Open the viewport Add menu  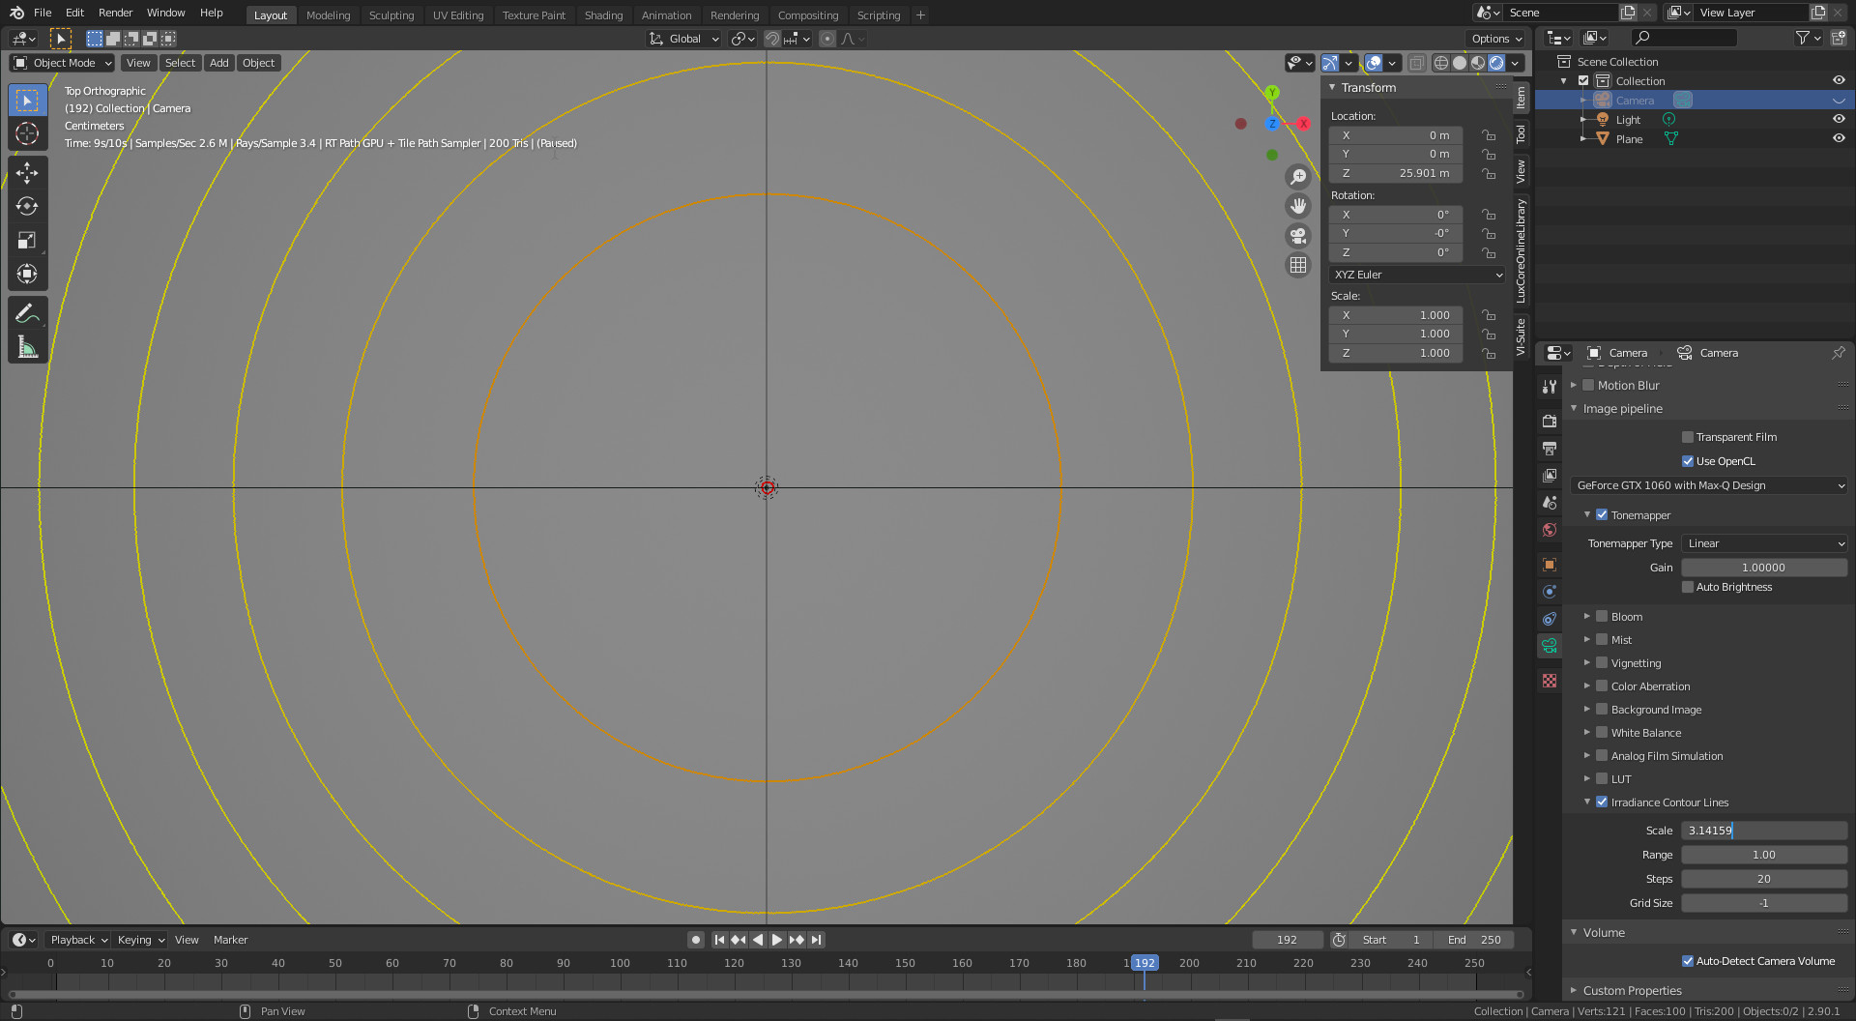click(219, 63)
